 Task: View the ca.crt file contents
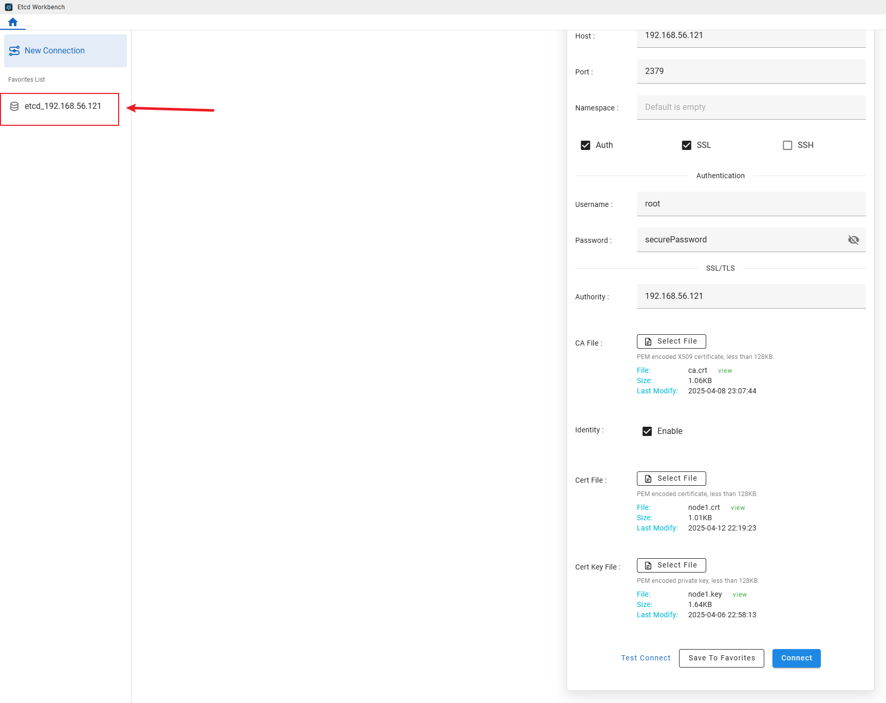click(725, 371)
